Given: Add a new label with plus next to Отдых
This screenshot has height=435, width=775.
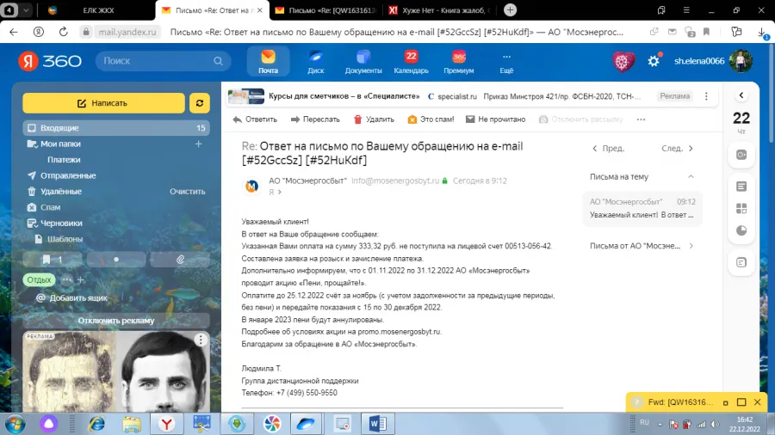Looking at the screenshot, I should (81, 280).
